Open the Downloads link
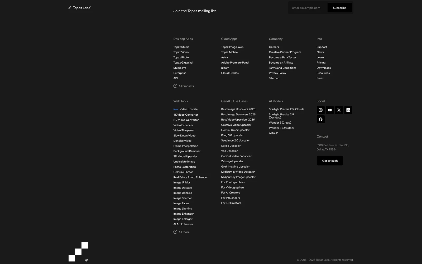This screenshot has height=264, width=422. pyautogui.click(x=324, y=68)
